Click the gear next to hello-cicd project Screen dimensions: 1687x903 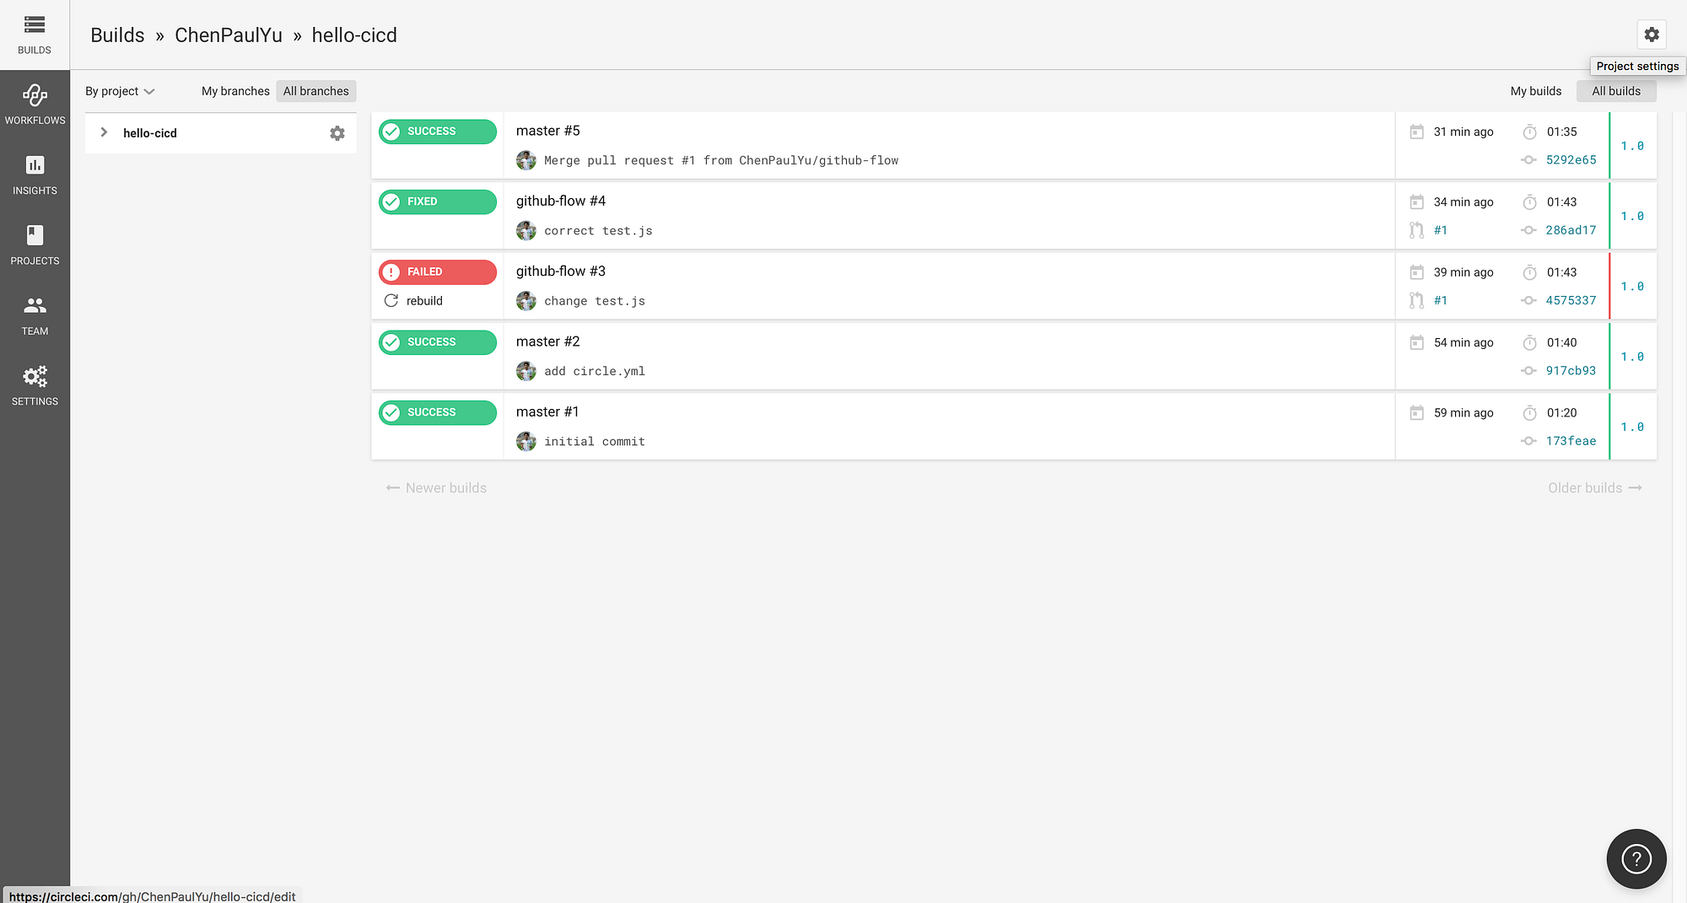(337, 132)
